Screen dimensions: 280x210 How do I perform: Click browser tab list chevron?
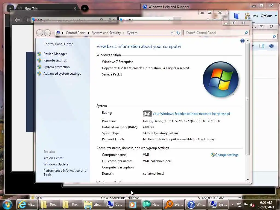10,8
